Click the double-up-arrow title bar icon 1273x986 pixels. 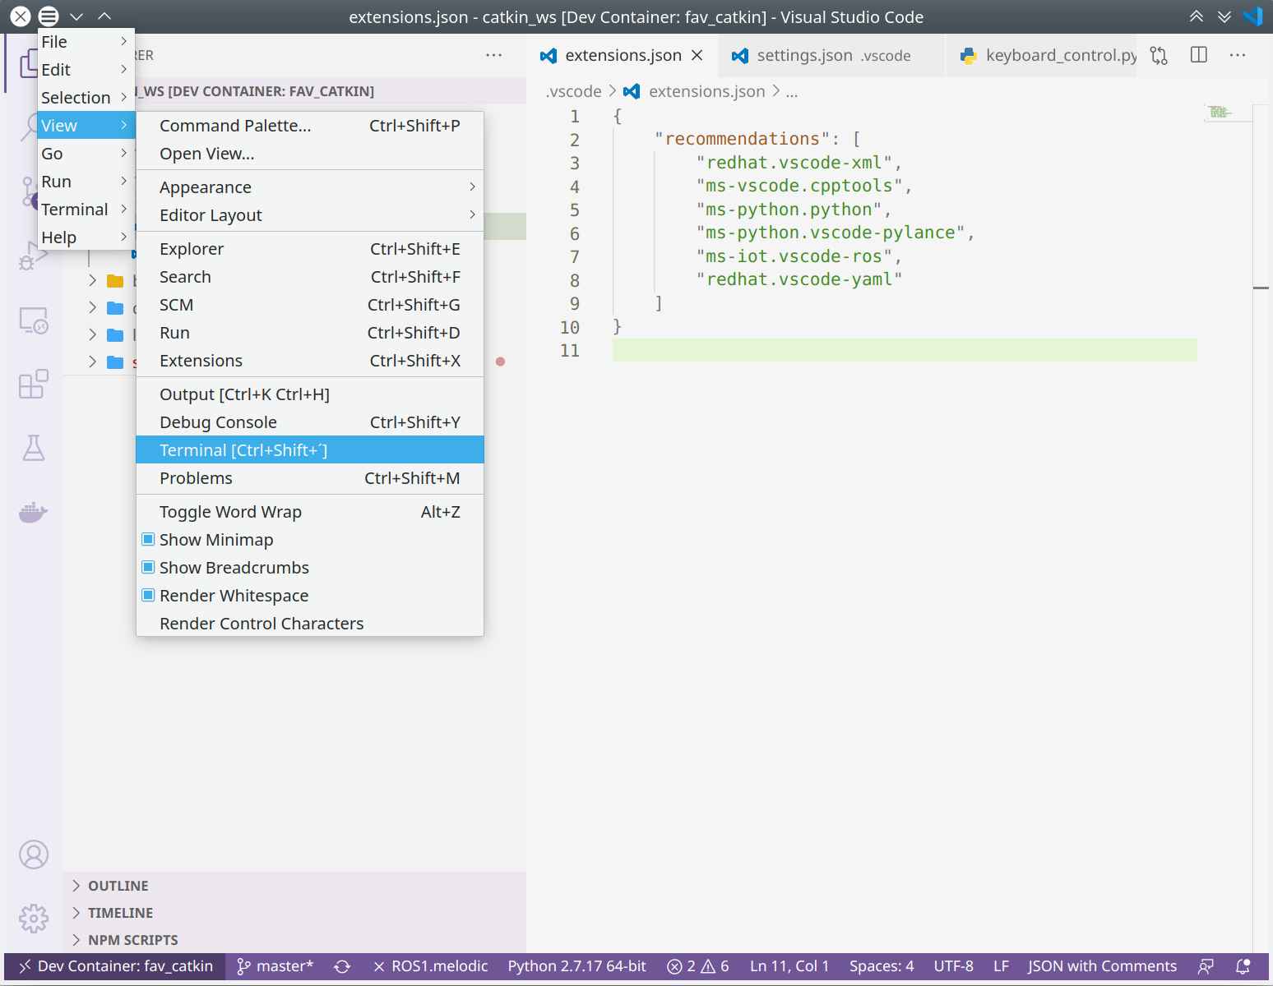1197,16
